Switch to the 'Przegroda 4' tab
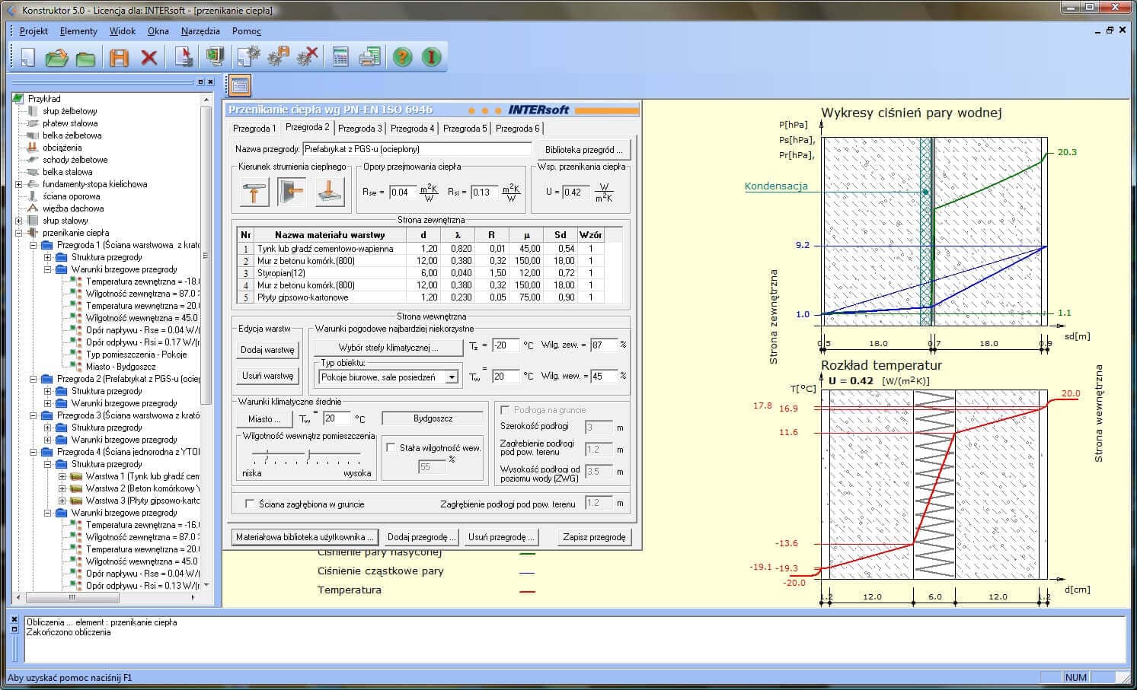Screen dimensions: 1137x690 point(412,129)
